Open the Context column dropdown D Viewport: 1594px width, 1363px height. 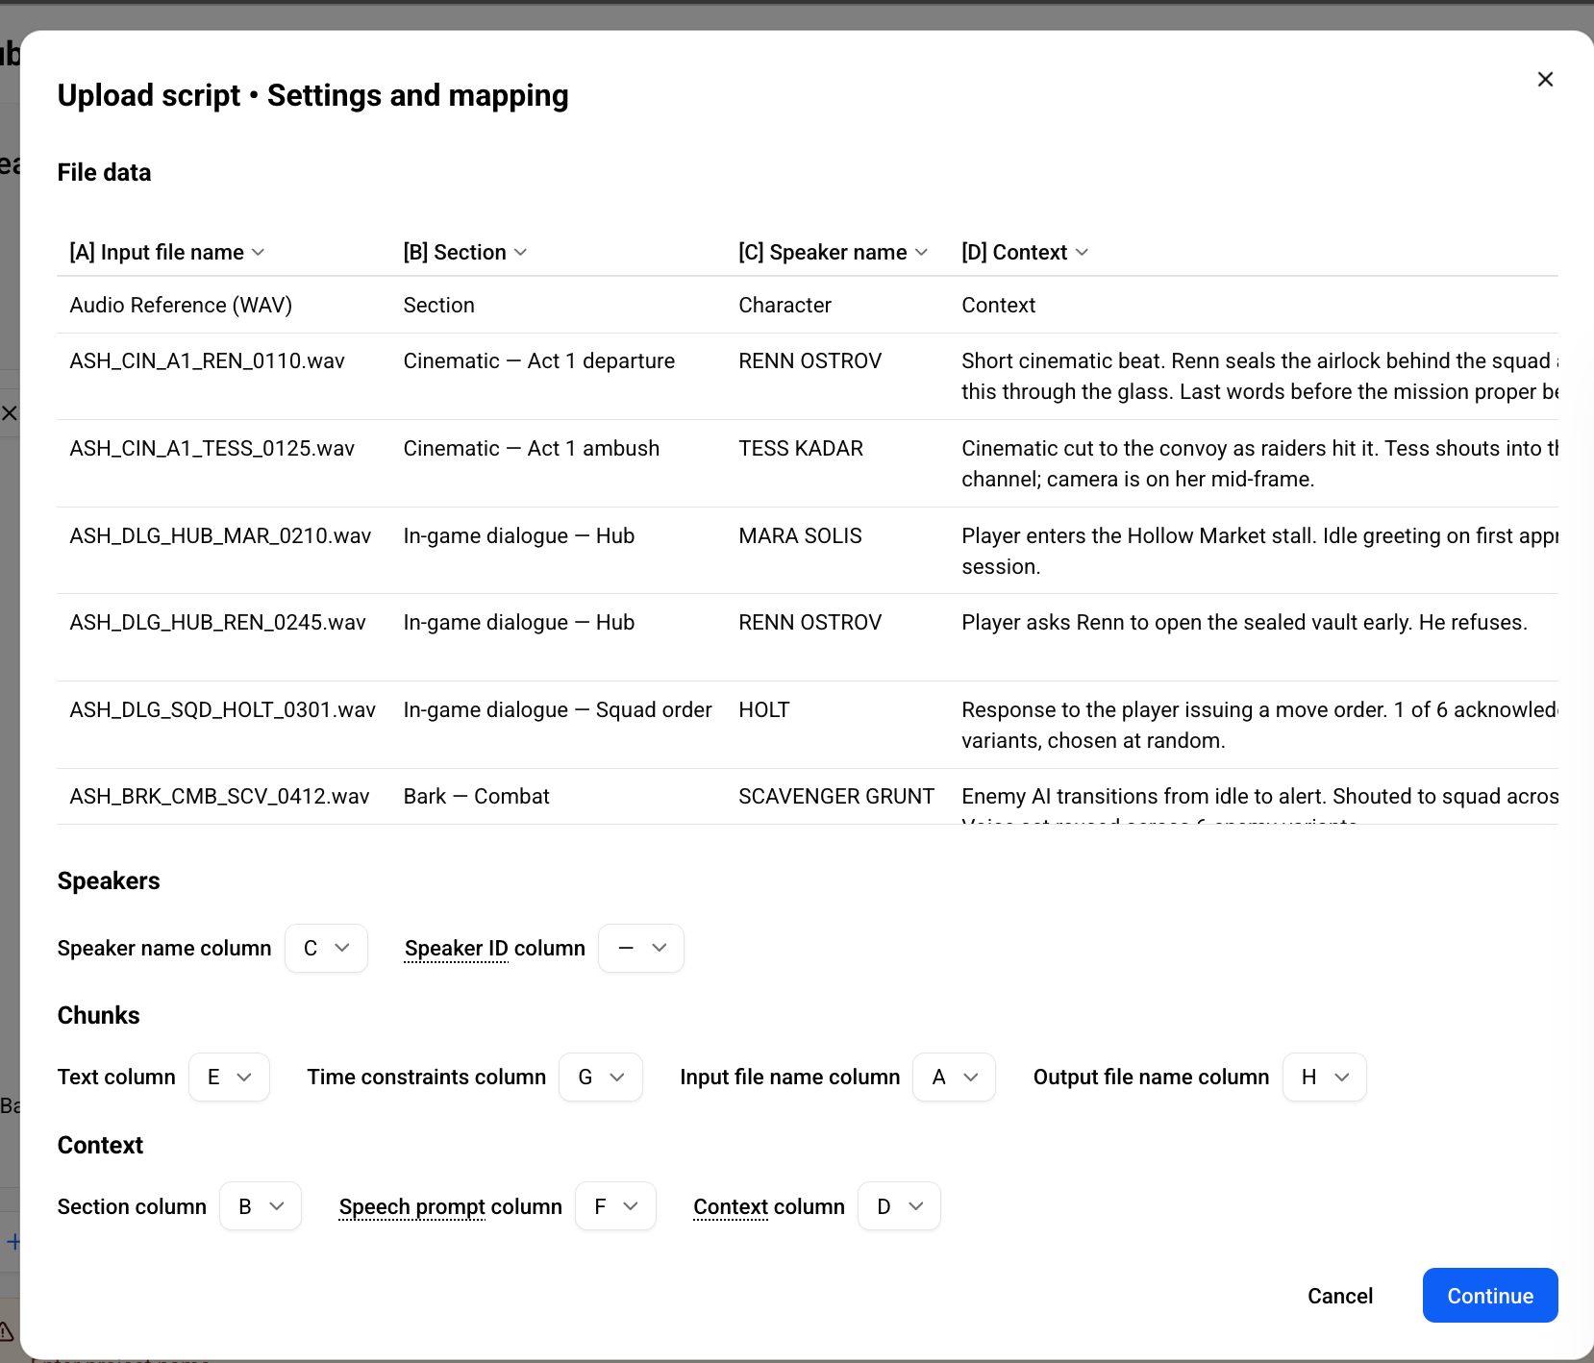[899, 1206]
